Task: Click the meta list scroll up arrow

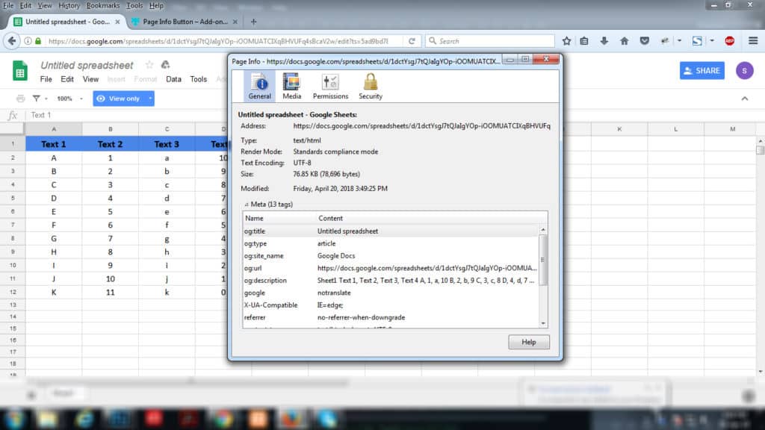Action: [543, 230]
